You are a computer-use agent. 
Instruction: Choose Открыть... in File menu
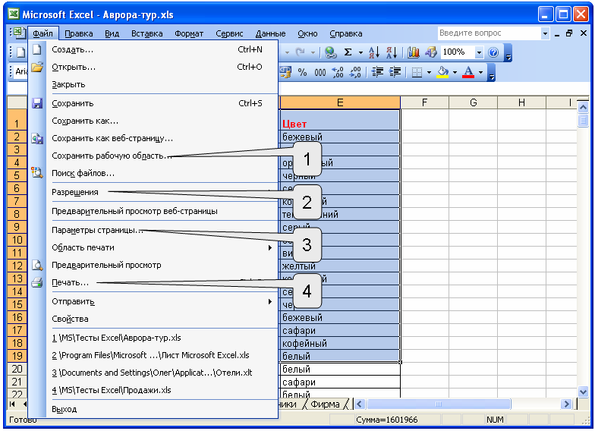[153, 67]
